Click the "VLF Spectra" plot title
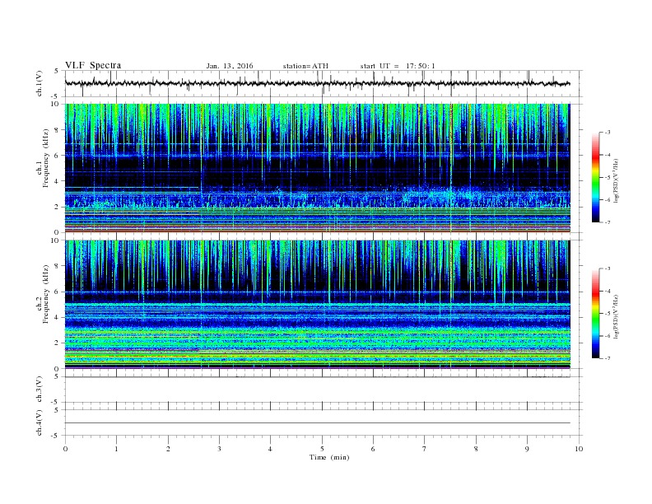 [93, 65]
